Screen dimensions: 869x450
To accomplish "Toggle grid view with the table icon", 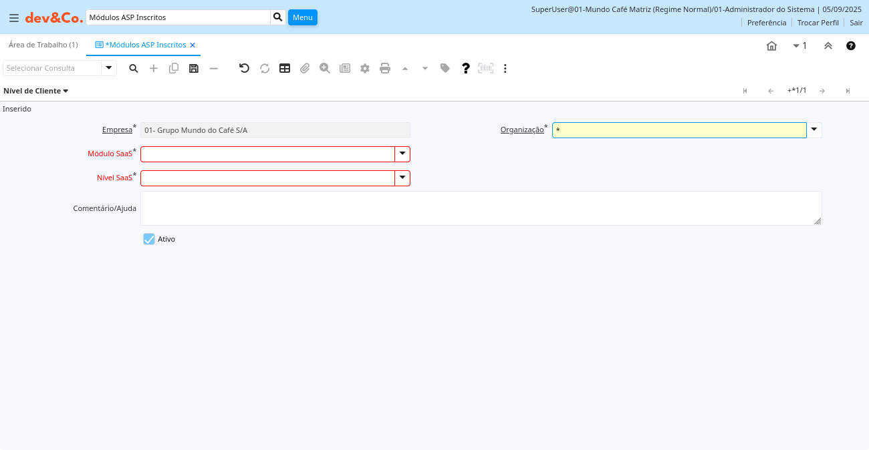I will (x=285, y=68).
